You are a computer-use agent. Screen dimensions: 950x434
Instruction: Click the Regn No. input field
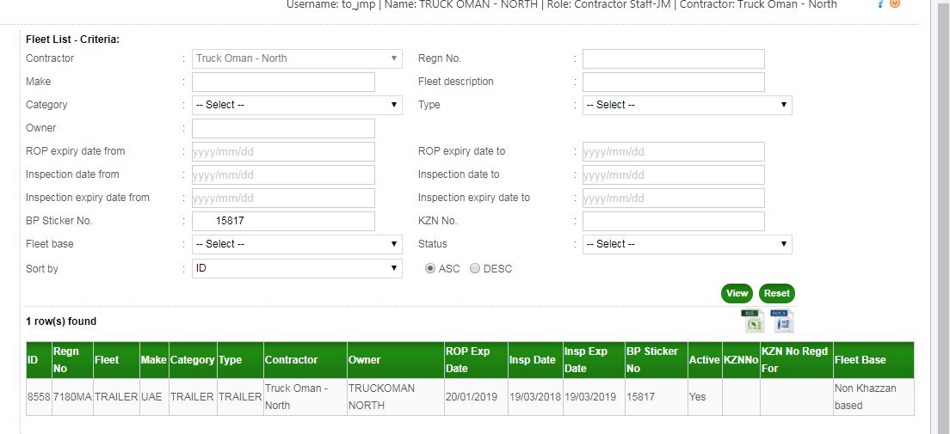[x=673, y=58]
